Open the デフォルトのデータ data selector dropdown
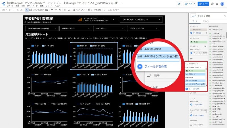 pyautogui.click(x=96, y=19)
